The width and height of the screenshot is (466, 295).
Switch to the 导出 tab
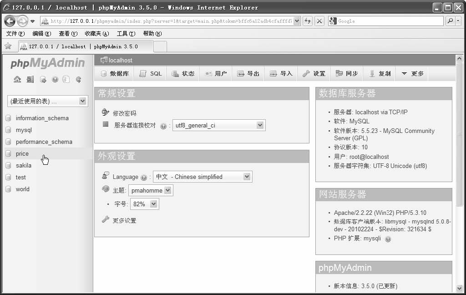248,73
